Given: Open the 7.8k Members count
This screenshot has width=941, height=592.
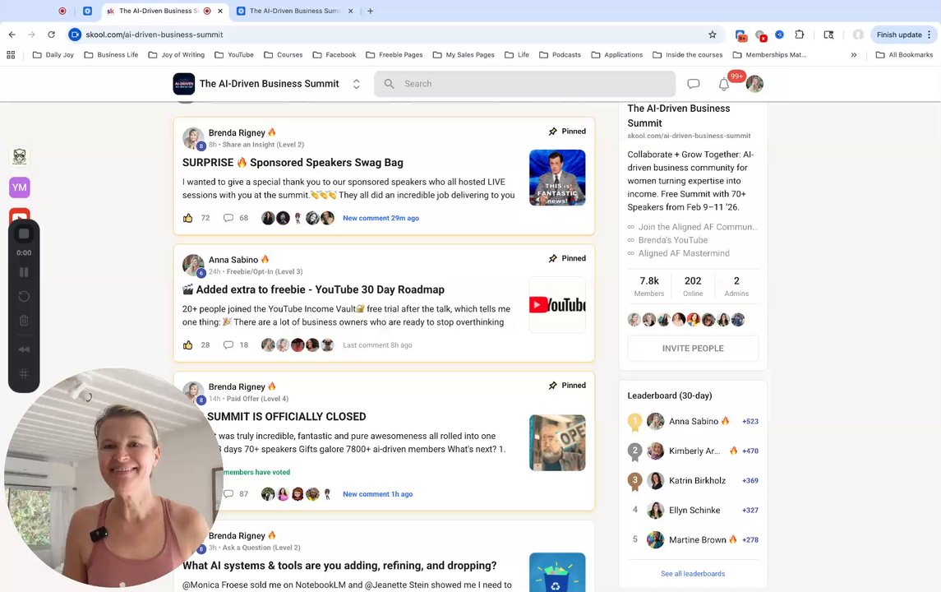Looking at the screenshot, I should pyautogui.click(x=648, y=286).
